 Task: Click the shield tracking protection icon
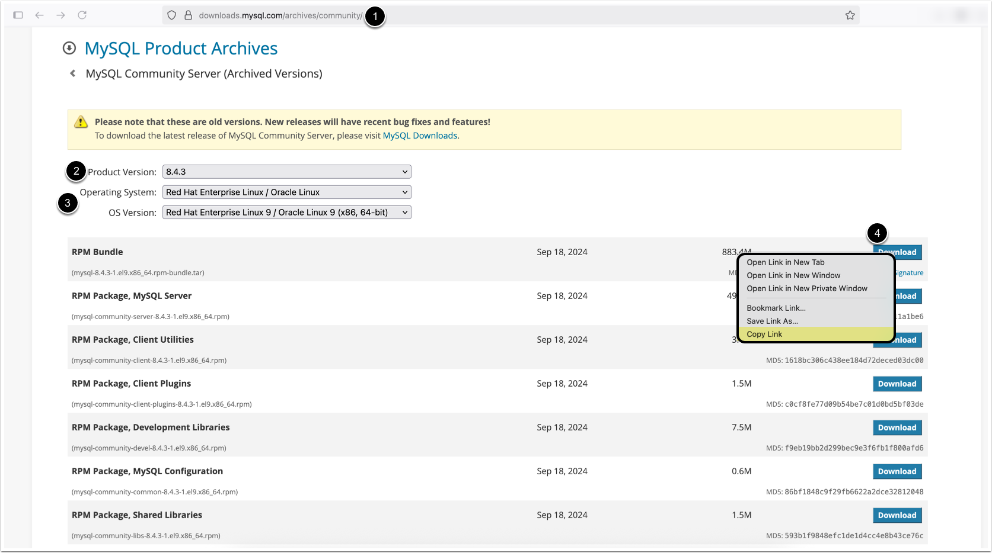pyautogui.click(x=171, y=15)
